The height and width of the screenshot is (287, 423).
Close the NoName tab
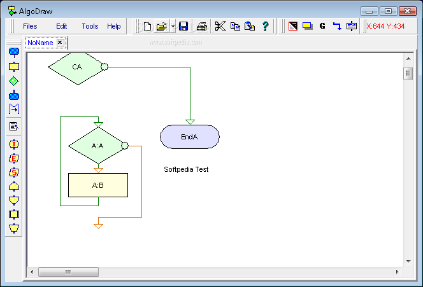tap(60, 43)
